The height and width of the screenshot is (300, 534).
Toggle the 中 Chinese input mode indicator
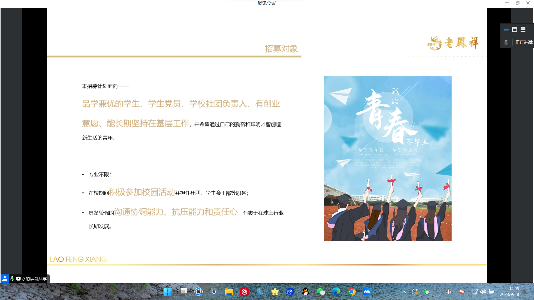tap(448, 292)
